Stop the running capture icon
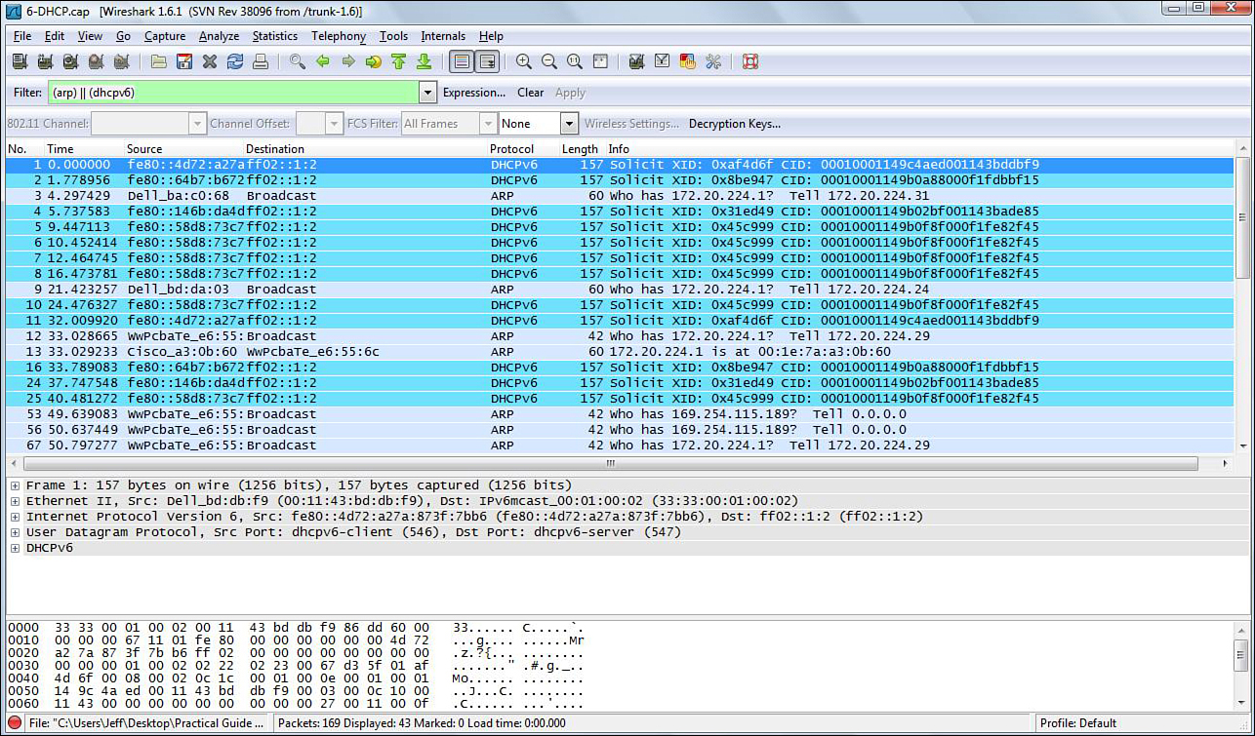This screenshot has width=1255, height=736. click(x=96, y=61)
